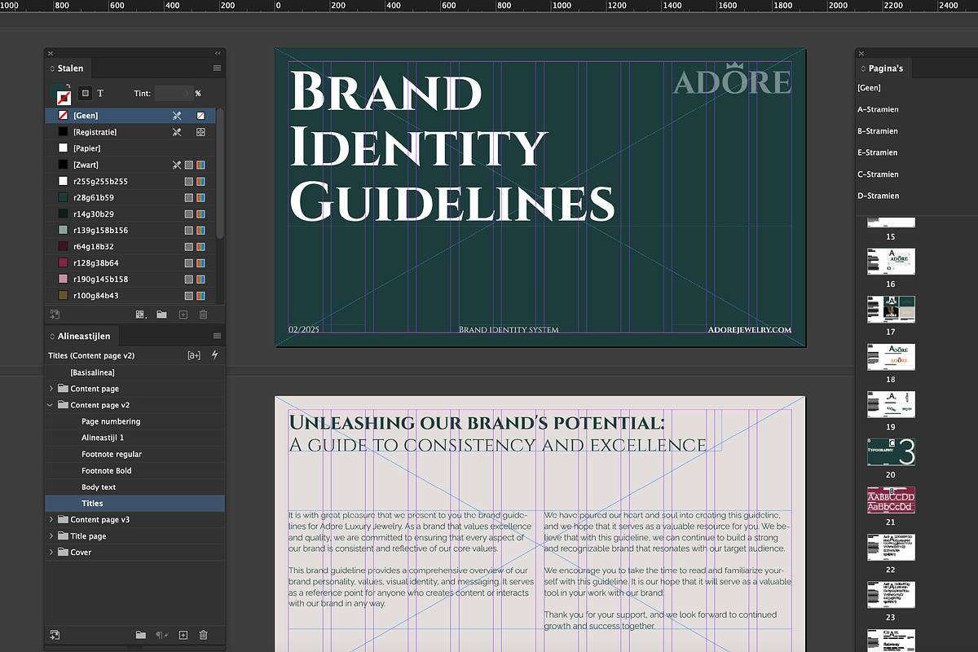Viewport: 978px width, 652px height.
Task: Click process color icon on r64g18b32 row
Action: [189, 246]
